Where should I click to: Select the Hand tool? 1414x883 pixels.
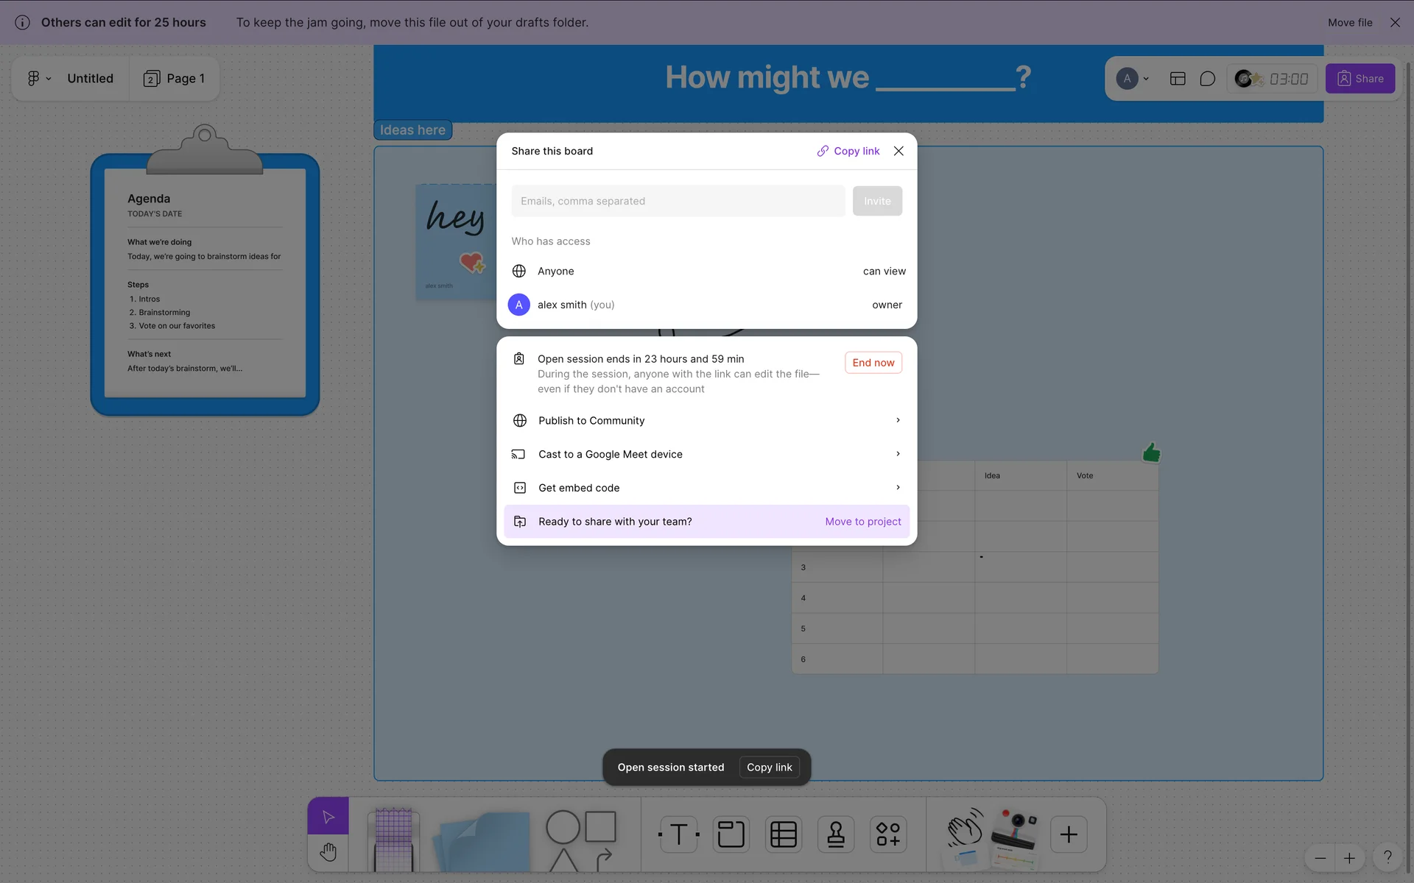tap(328, 853)
